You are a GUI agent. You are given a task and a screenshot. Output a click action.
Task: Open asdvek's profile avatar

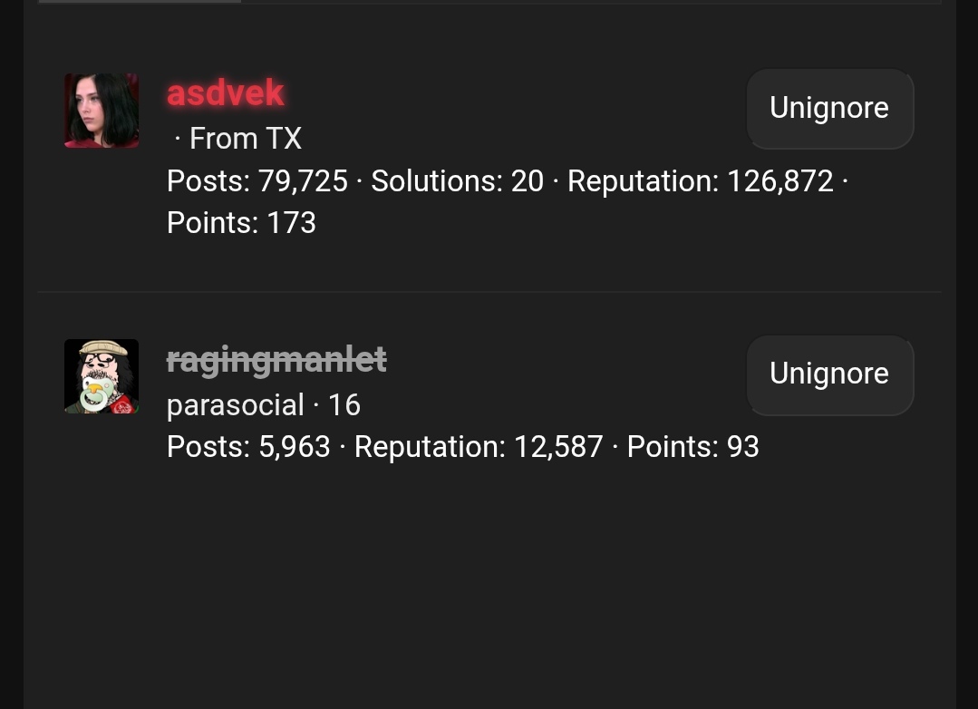click(102, 111)
